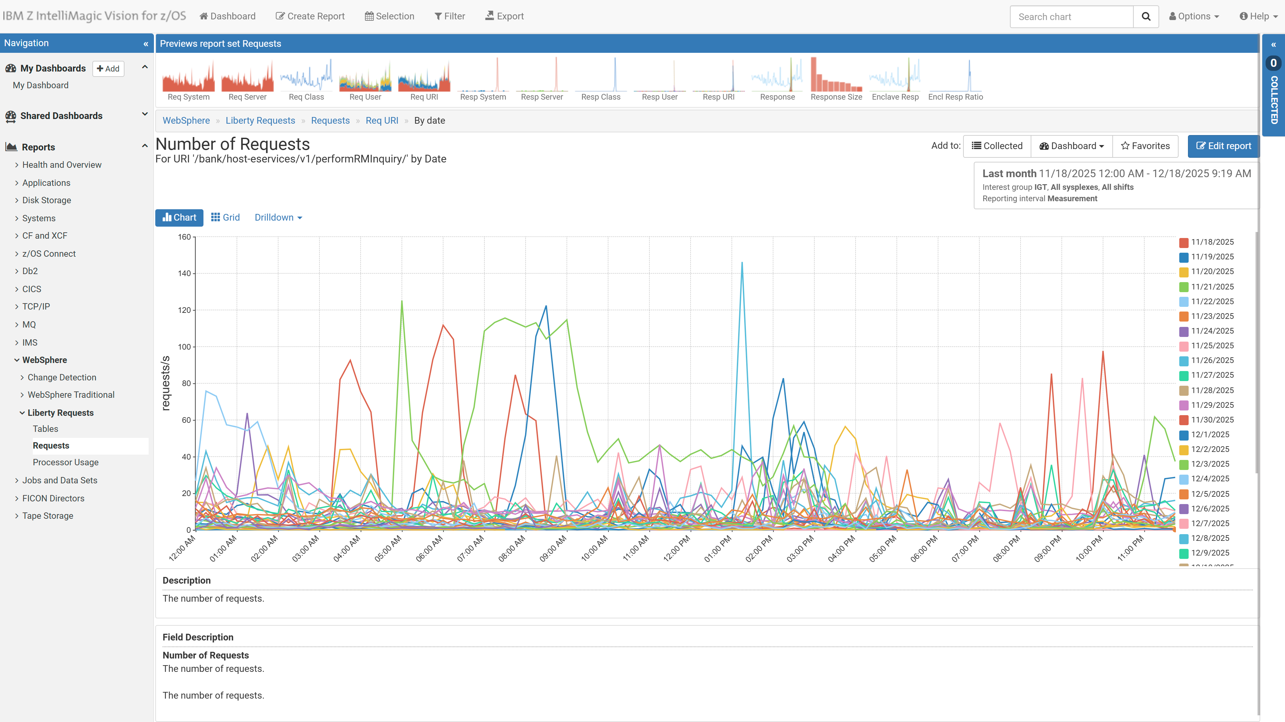Open the Enclave Resp preview thumbnail
Image resolution: width=1285 pixels, height=722 pixels.
pyautogui.click(x=895, y=80)
